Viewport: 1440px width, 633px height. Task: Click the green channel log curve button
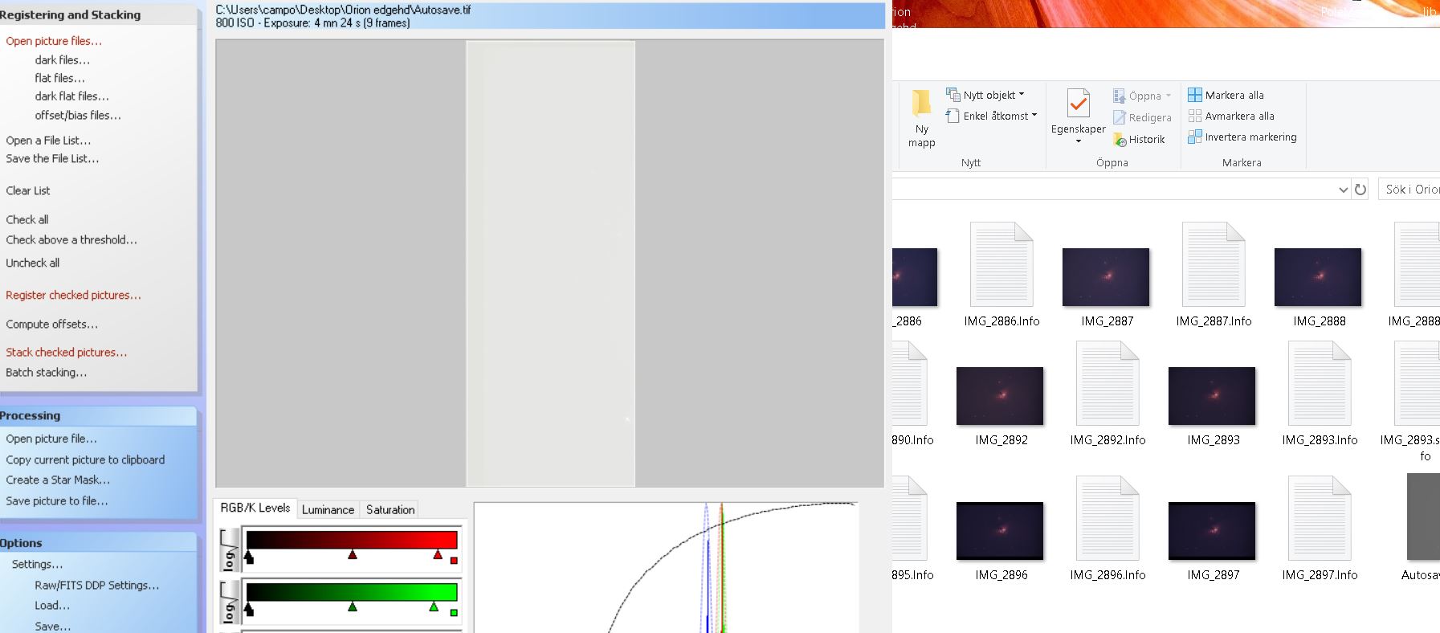(x=229, y=602)
